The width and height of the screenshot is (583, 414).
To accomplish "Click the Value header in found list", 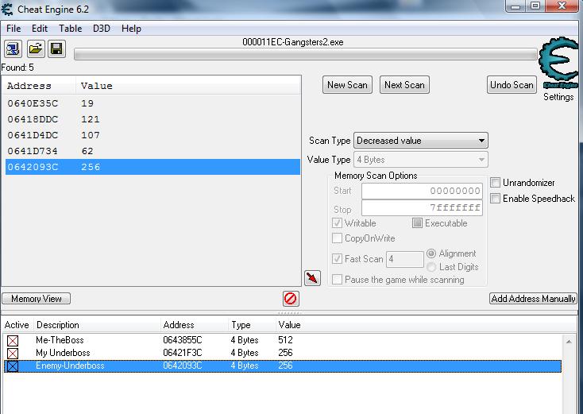I will click(x=96, y=86).
